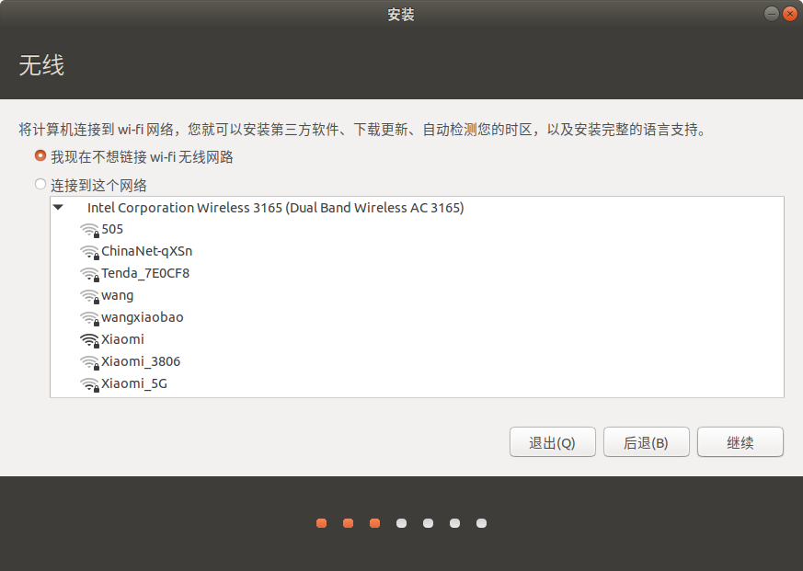Minimize the 安装 installer window
This screenshot has height=571, width=803.
click(771, 14)
